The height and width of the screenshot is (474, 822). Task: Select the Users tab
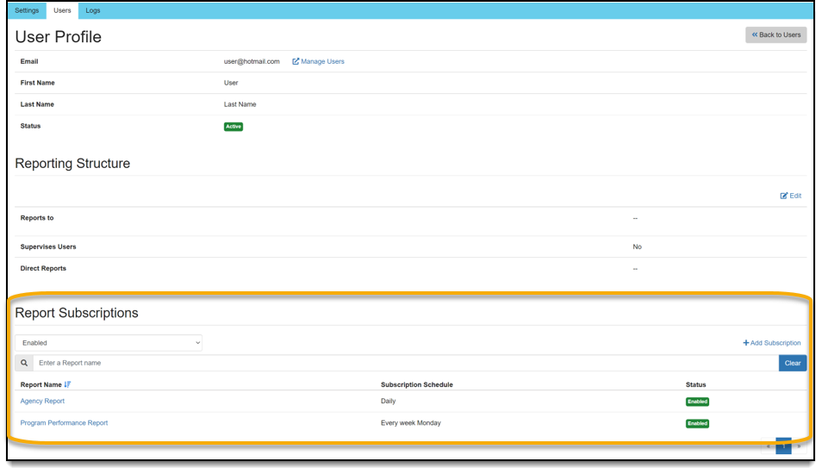(62, 10)
